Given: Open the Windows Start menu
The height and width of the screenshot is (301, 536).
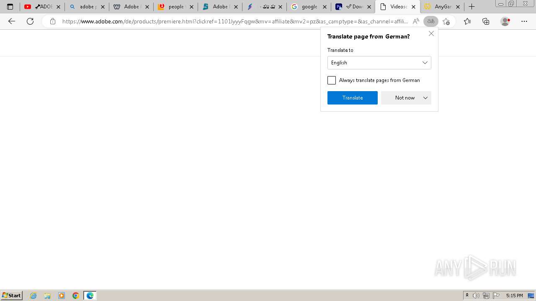Looking at the screenshot, I should [x=12, y=296].
